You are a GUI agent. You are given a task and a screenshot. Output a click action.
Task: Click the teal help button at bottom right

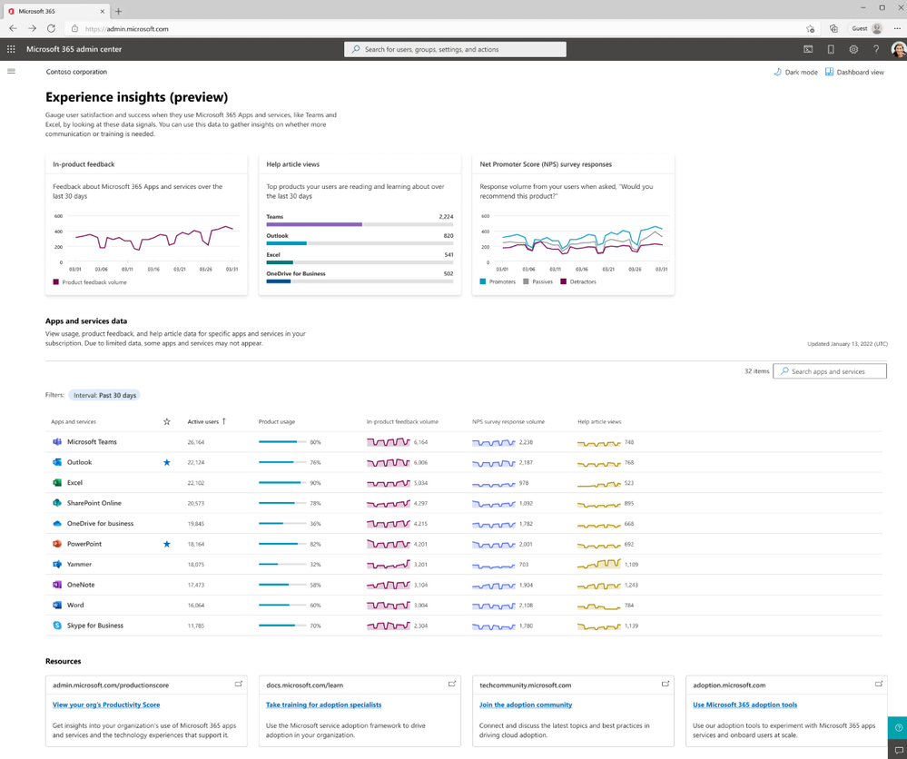pyautogui.click(x=898, y=728)
